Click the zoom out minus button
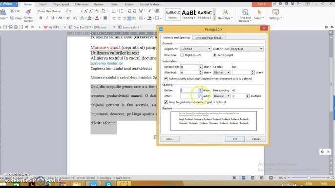This screenshot has height=188, width=335. coord(289,178)
